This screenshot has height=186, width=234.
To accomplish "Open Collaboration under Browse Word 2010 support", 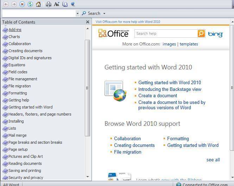I will click(x=127, y=138).
